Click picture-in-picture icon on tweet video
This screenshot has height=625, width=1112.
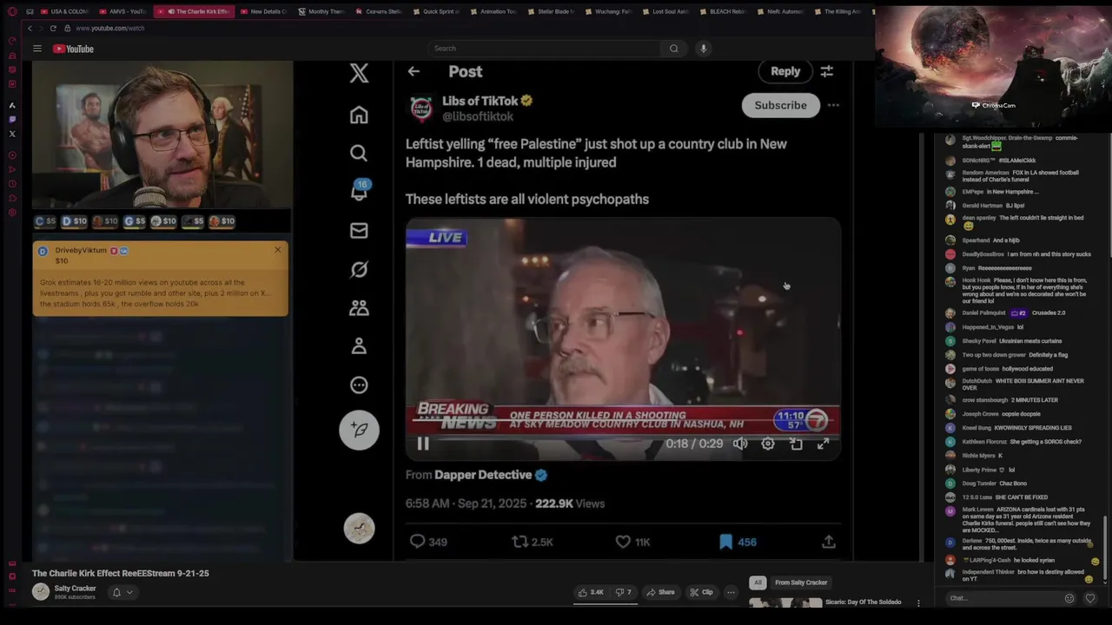(796, 444)
